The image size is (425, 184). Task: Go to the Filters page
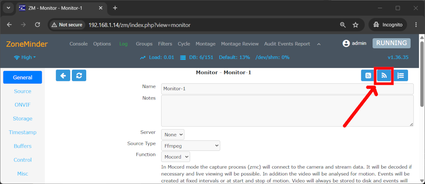pos(165,44)
